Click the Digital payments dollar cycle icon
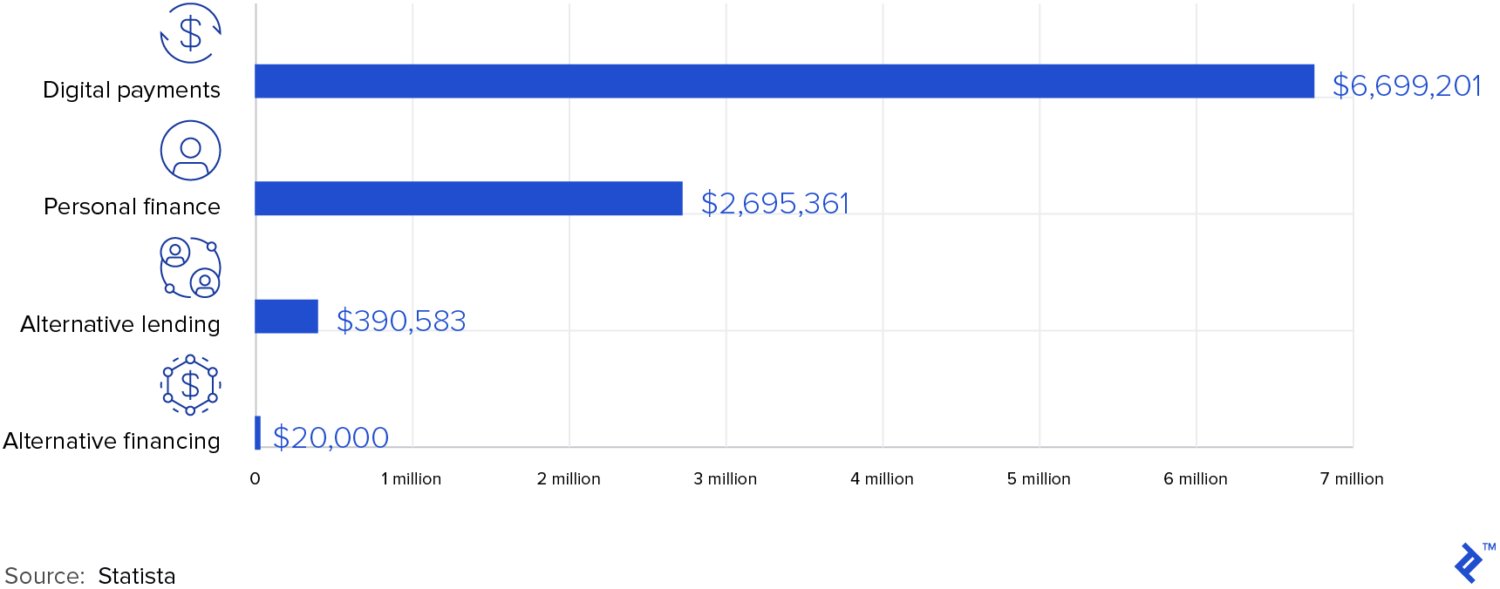Screen dimensions: 1500x589 coord(190,34)
